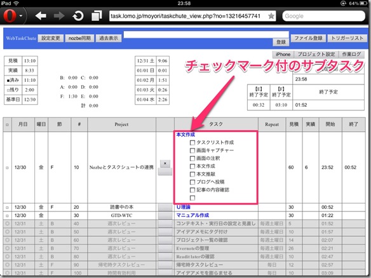Open 作業ログ tab
Image resolution: width=371 pixels, height=278 pixels.
pos(351,55)
